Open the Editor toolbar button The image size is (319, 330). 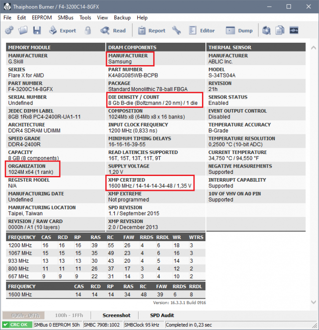click(202, 30)
